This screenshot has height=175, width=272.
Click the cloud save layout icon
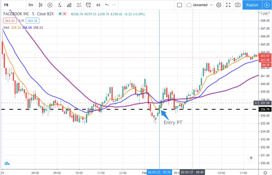coord(189,5)
